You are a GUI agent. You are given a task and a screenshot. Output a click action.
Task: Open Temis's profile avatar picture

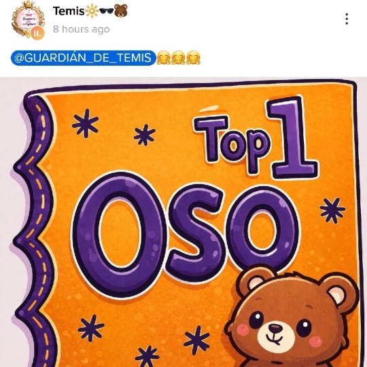tap(29, 20)
